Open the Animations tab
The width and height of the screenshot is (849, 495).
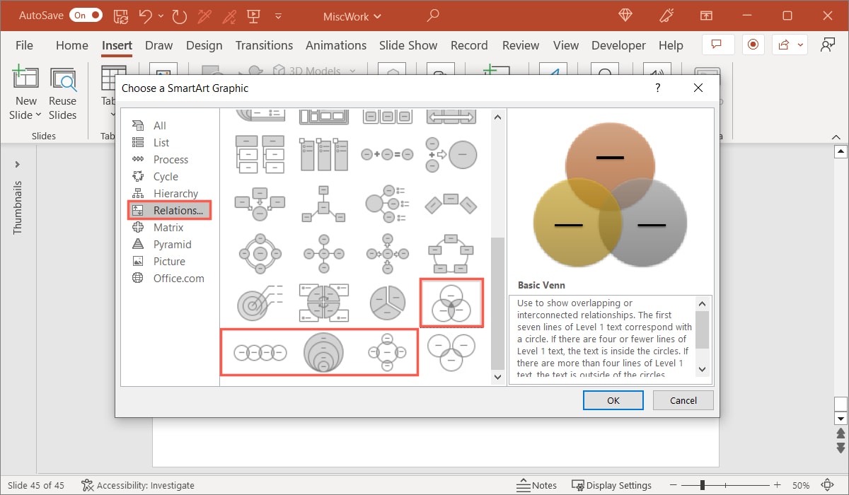click(336, 45)
